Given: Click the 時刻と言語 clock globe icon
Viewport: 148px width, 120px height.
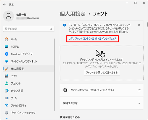Looking at the screenshot, I should [x=7, y=91].
